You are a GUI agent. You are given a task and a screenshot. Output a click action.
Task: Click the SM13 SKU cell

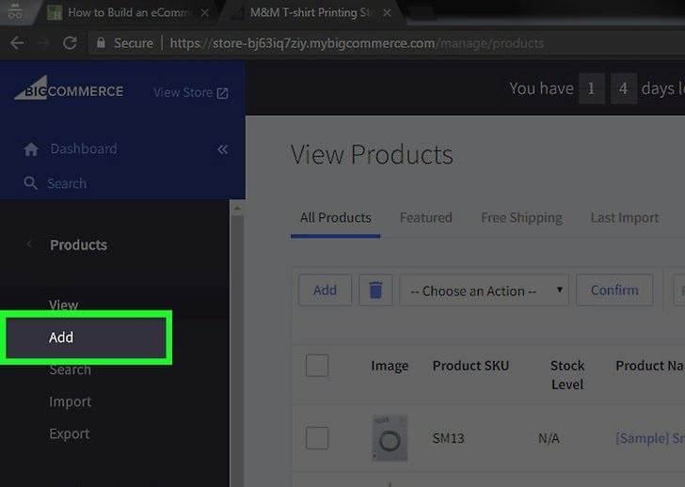tap(448, 438)
